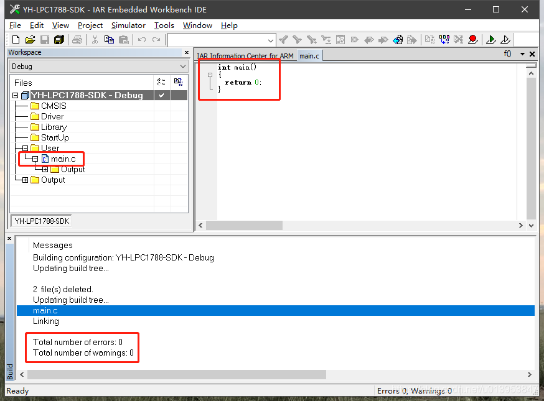Click the Find Previous toolbar icon

[x=283, y=40]
